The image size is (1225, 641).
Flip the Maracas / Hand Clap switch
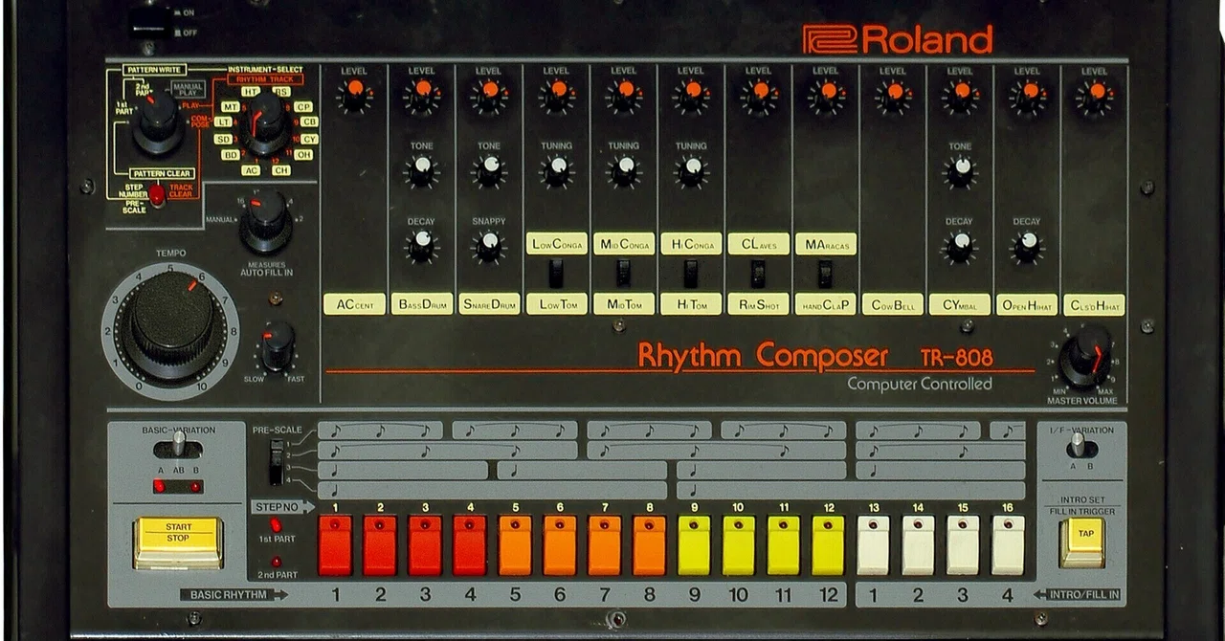[825, 275]
